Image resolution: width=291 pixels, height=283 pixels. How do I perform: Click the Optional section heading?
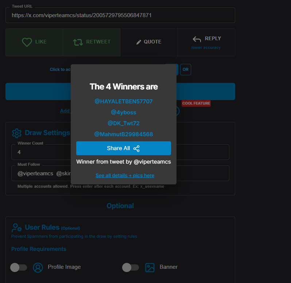point(120,206)
